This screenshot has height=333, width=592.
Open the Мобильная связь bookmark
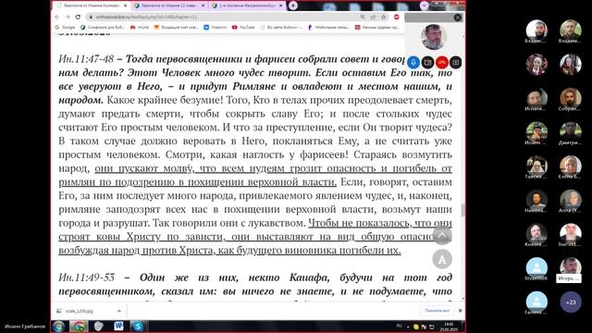coord(329,27)
